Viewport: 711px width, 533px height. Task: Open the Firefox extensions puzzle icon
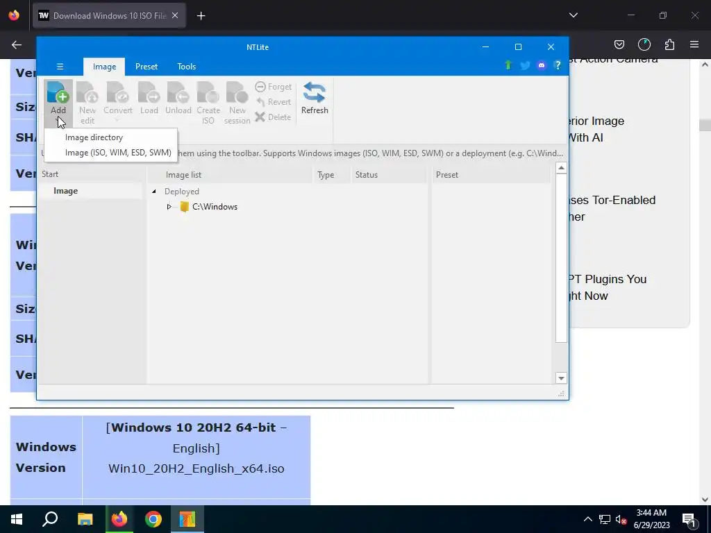tap(669, 44)
